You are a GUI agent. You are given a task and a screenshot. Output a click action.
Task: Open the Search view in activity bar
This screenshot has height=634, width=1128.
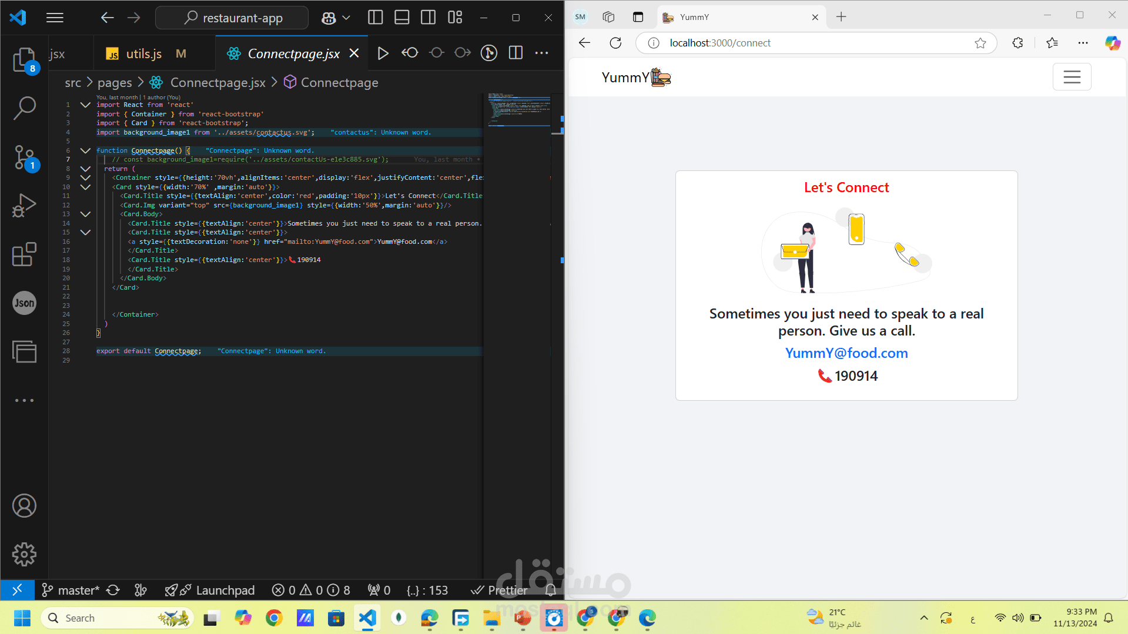point(24,108)
